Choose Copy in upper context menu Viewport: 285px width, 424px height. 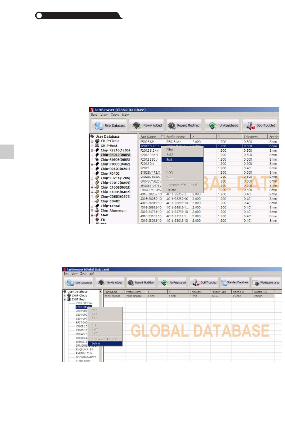coord(182,172)
